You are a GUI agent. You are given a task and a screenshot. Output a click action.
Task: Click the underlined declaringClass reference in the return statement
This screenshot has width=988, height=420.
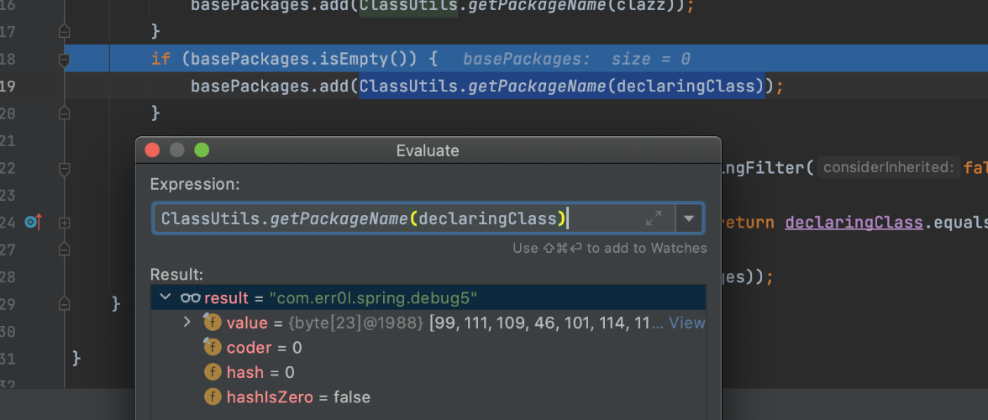coord(854,223)
